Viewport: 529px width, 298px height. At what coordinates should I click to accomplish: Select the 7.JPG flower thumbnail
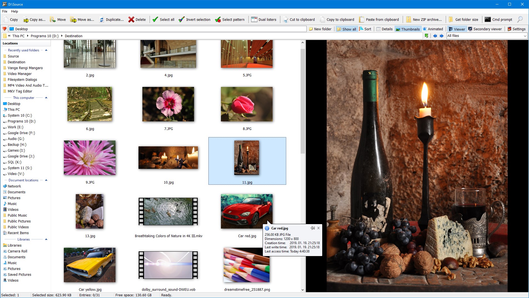[x=168, y=104]
